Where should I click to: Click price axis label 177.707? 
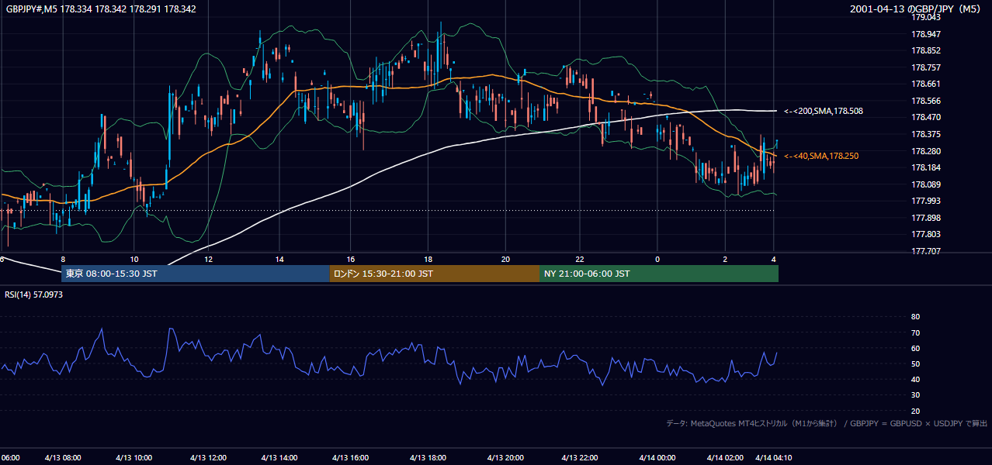[926, 251]
